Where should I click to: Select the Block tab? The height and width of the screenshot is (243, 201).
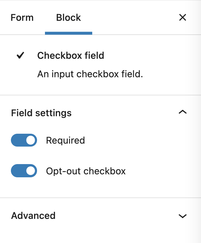coord(68,17)
